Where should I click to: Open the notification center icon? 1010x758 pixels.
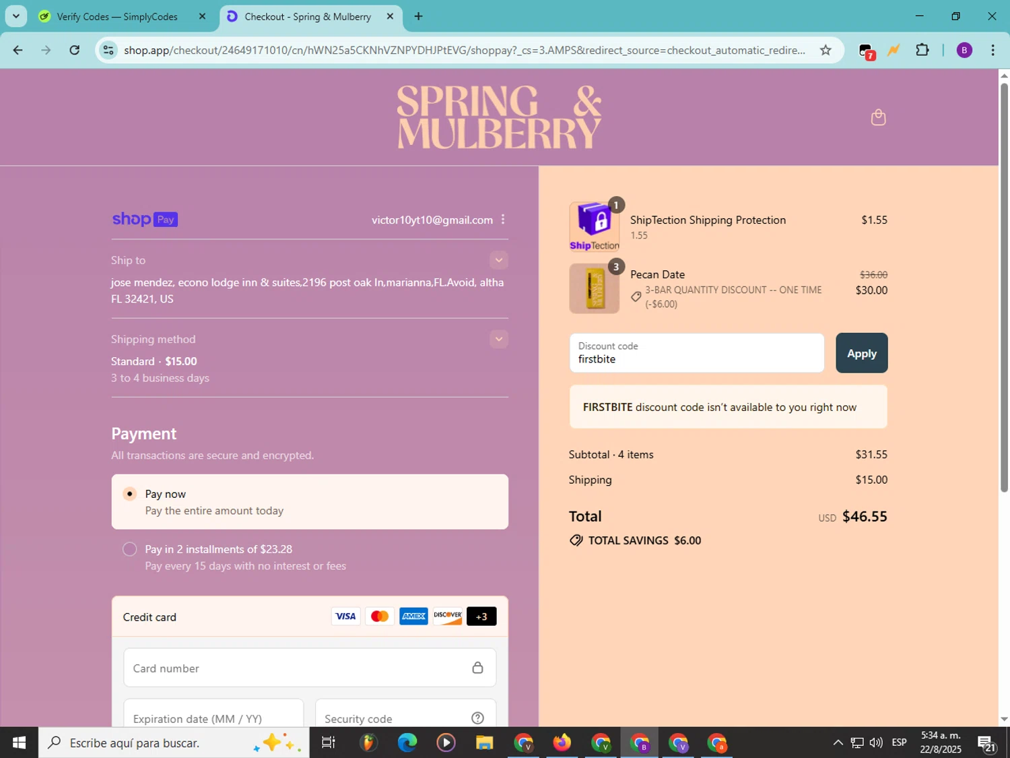pos(986,743)
